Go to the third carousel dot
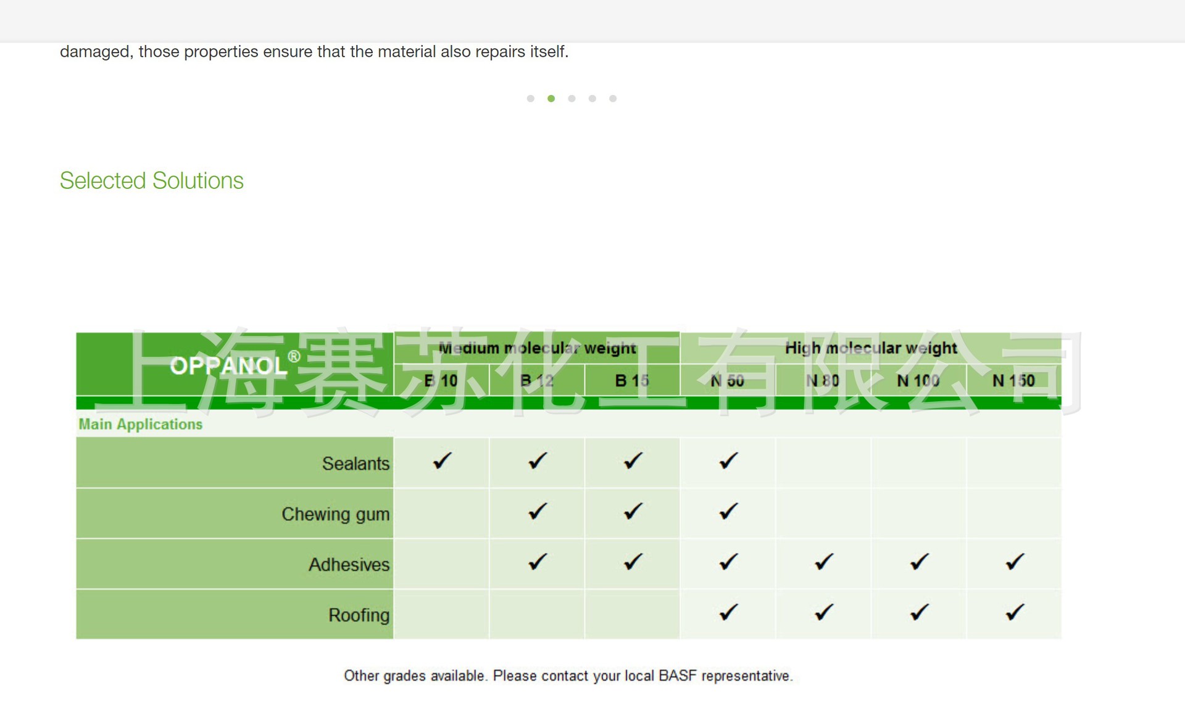Viewport: 1185px width, 713px height. (572, 99)
